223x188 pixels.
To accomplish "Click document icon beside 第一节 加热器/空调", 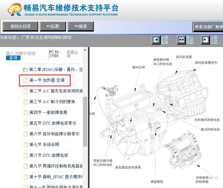I will (26, 80).
